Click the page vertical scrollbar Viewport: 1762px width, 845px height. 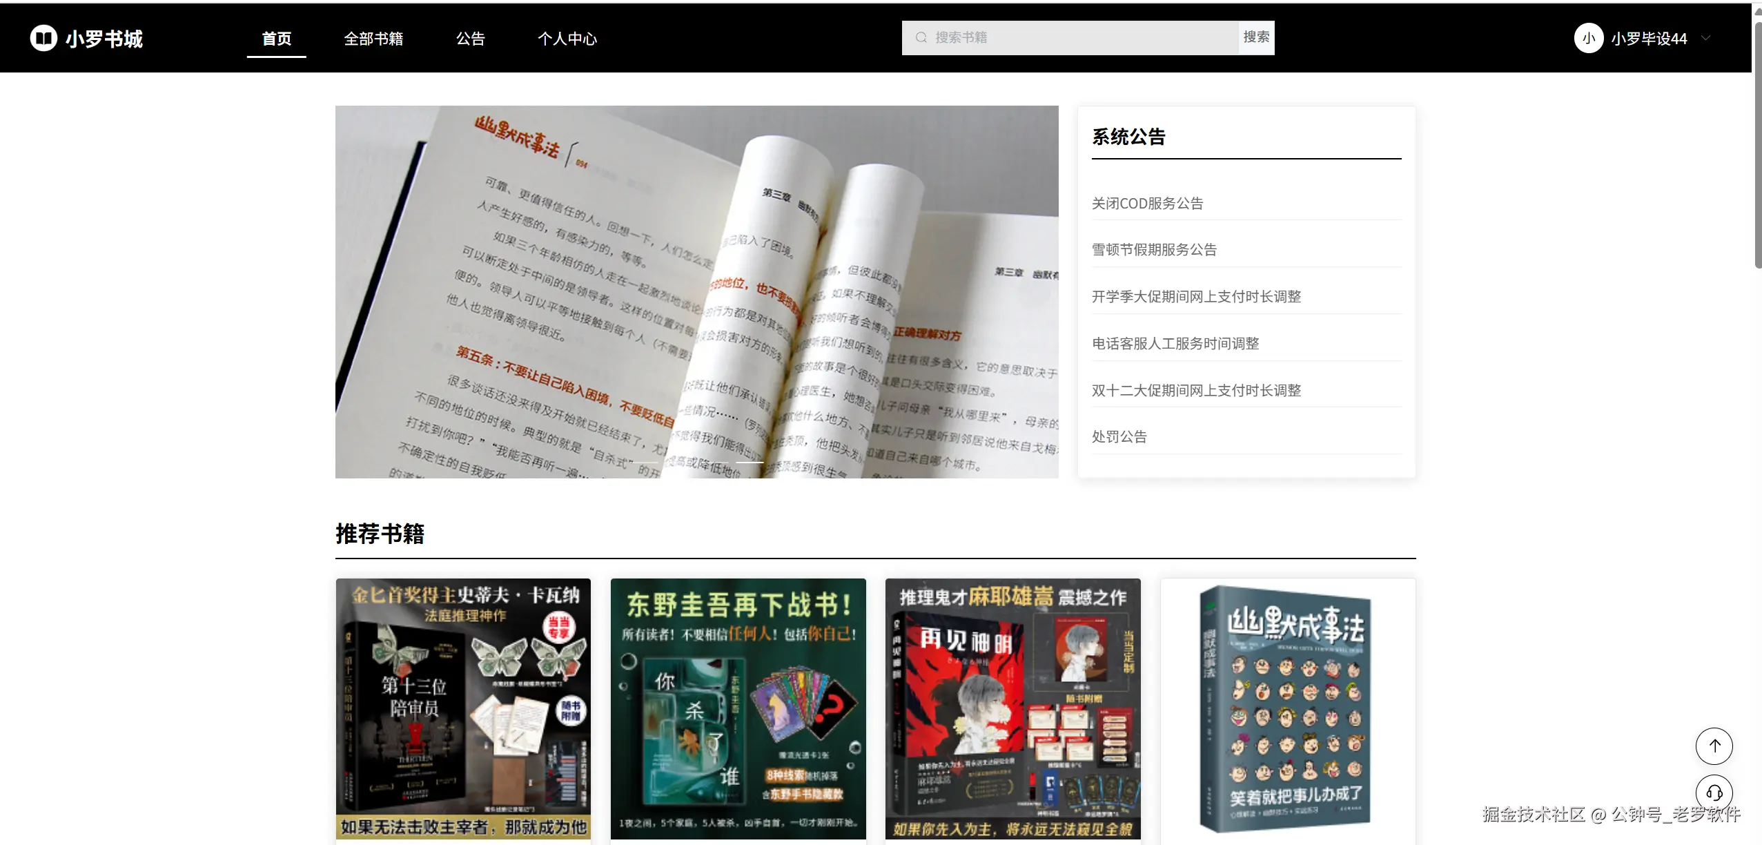[x=1757, y=145]
